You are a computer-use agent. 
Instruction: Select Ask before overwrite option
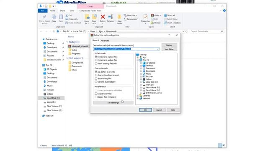105,72
